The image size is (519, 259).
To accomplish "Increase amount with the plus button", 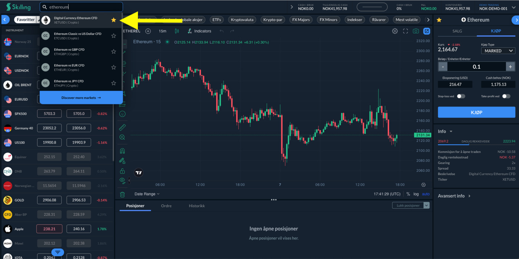I will point(510,67).
